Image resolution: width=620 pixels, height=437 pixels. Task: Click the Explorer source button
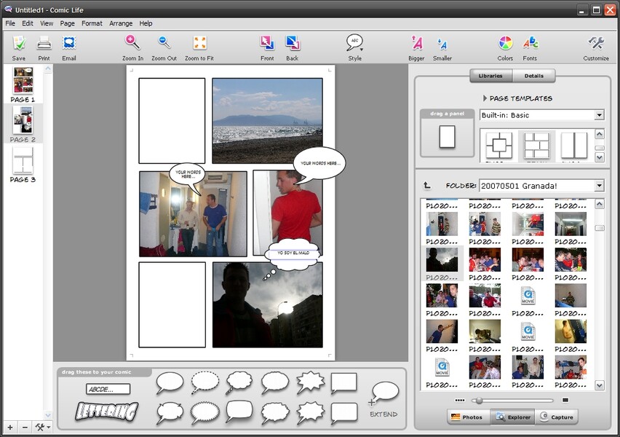coord(513,417)
